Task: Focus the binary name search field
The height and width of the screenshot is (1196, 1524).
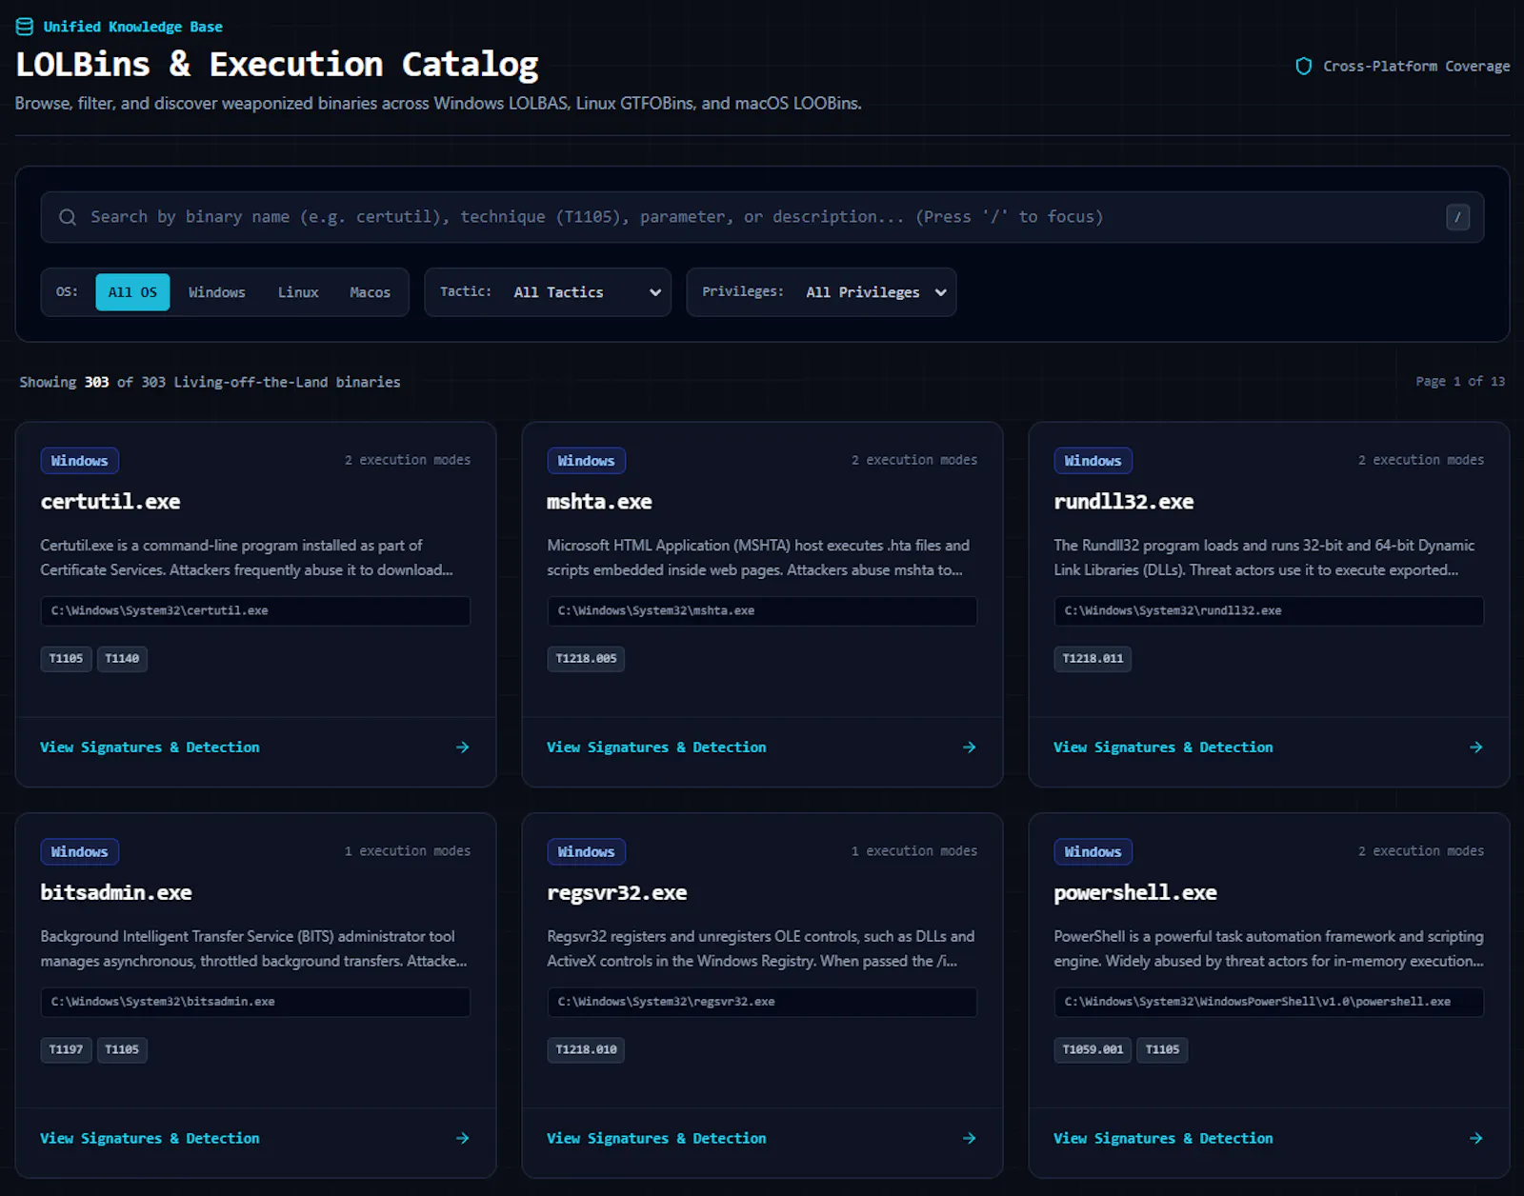Action: tap(762, 217)
